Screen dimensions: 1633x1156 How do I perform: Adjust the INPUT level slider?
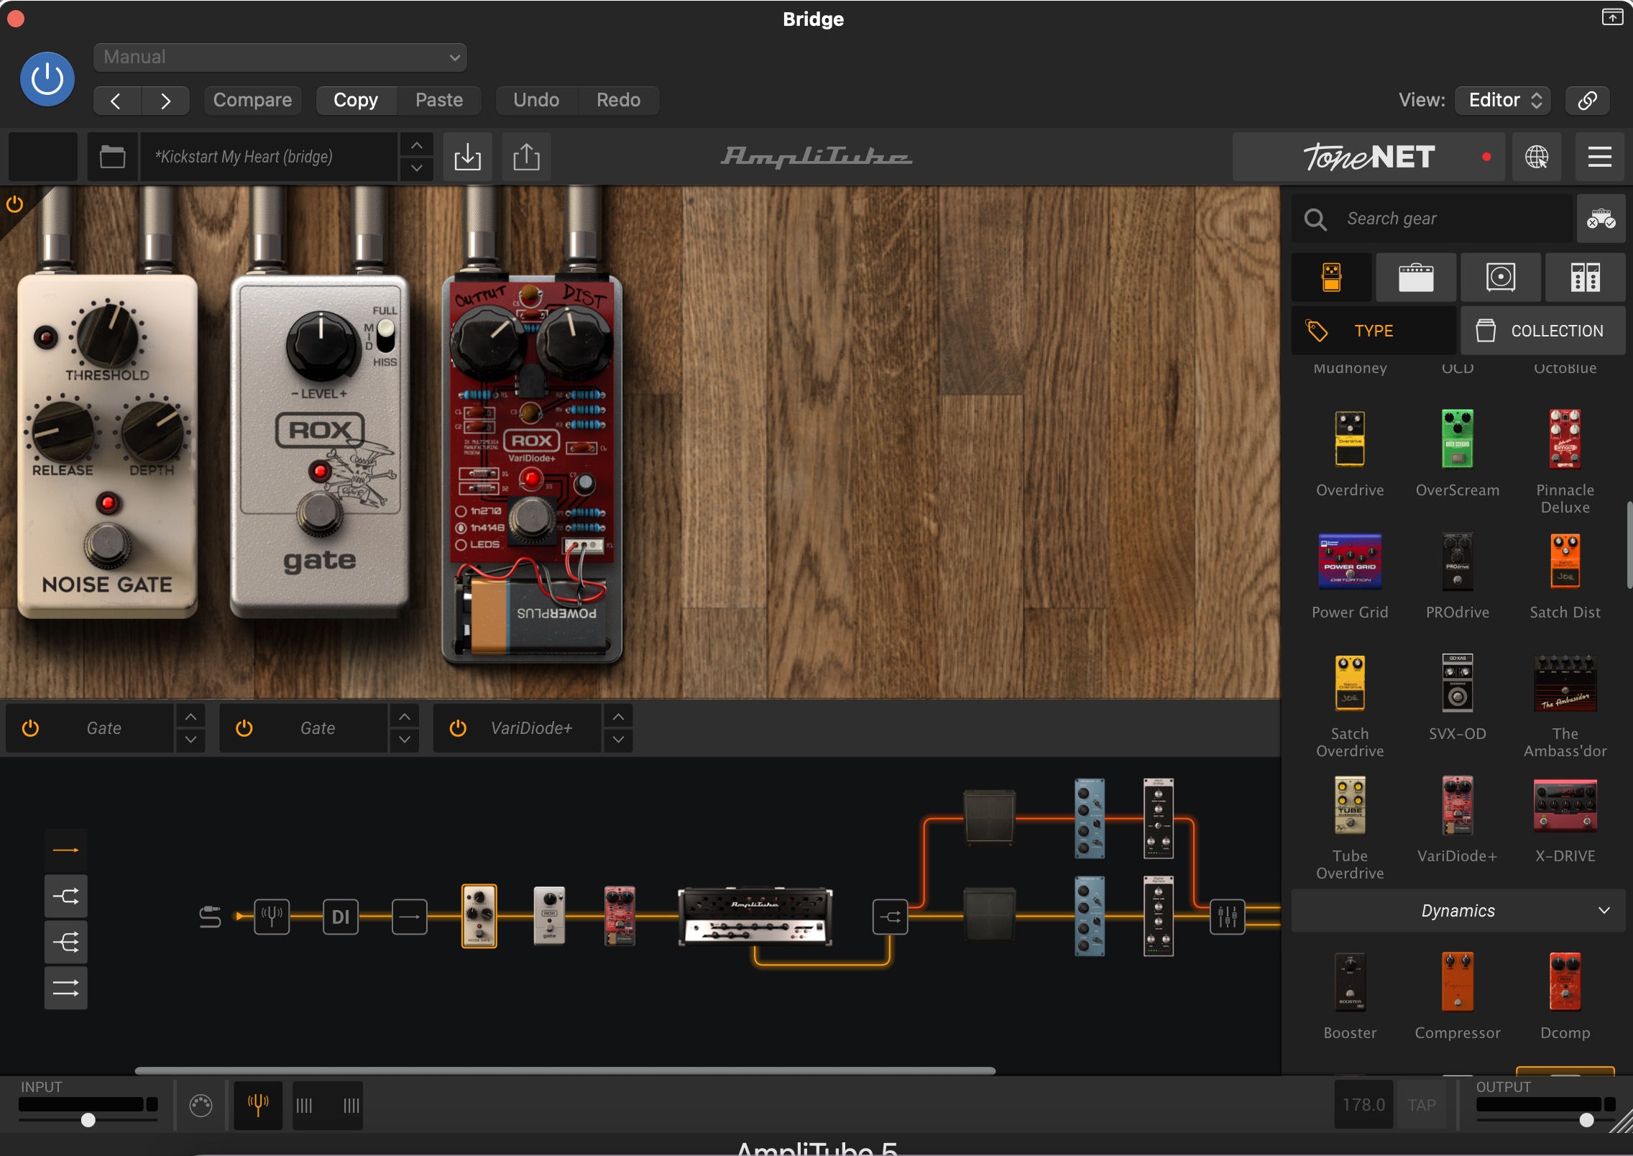(x=88, y=1119)
